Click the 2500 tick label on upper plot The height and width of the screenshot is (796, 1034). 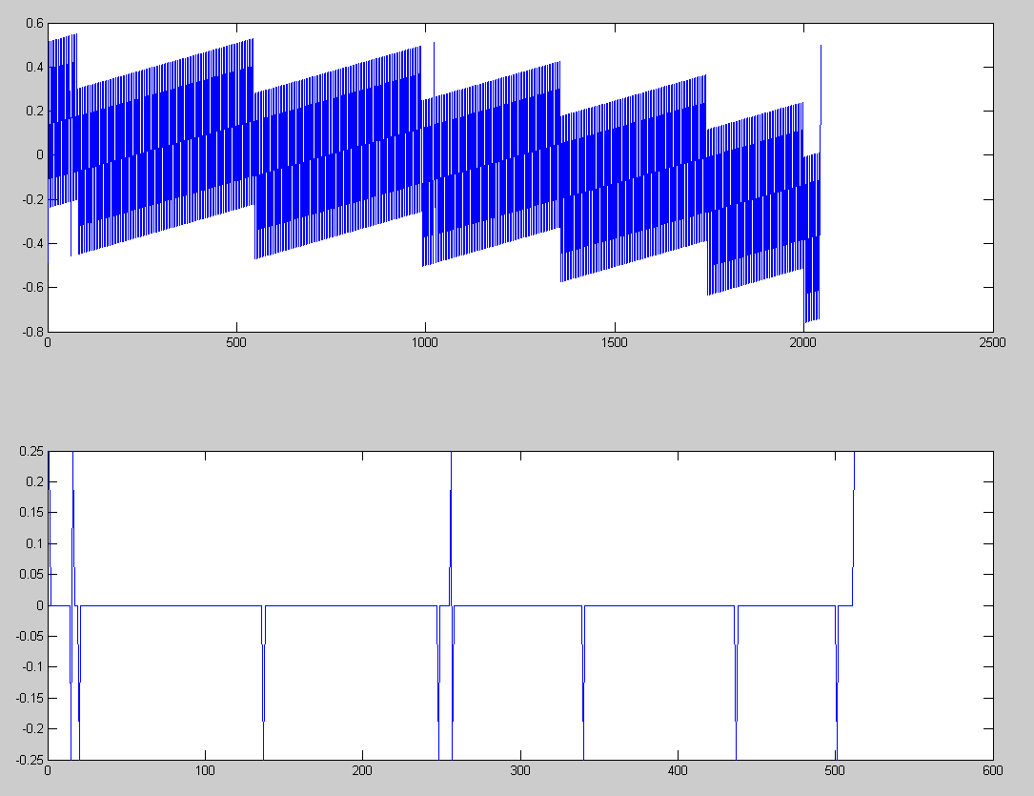click(x=992, y=341)
